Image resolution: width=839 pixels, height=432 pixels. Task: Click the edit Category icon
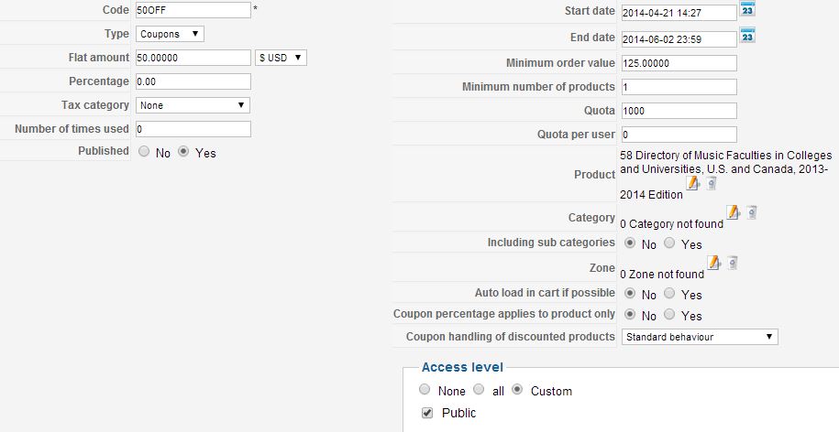733,212
